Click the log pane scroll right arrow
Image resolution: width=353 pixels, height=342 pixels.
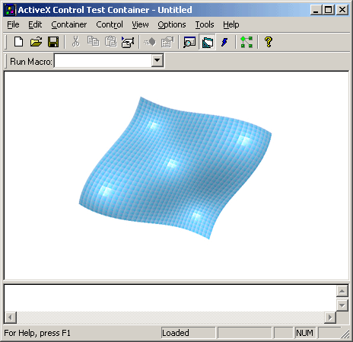[330, 318]
